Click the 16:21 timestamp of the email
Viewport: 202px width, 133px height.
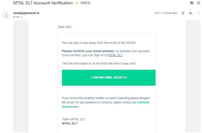pos(166,13)
